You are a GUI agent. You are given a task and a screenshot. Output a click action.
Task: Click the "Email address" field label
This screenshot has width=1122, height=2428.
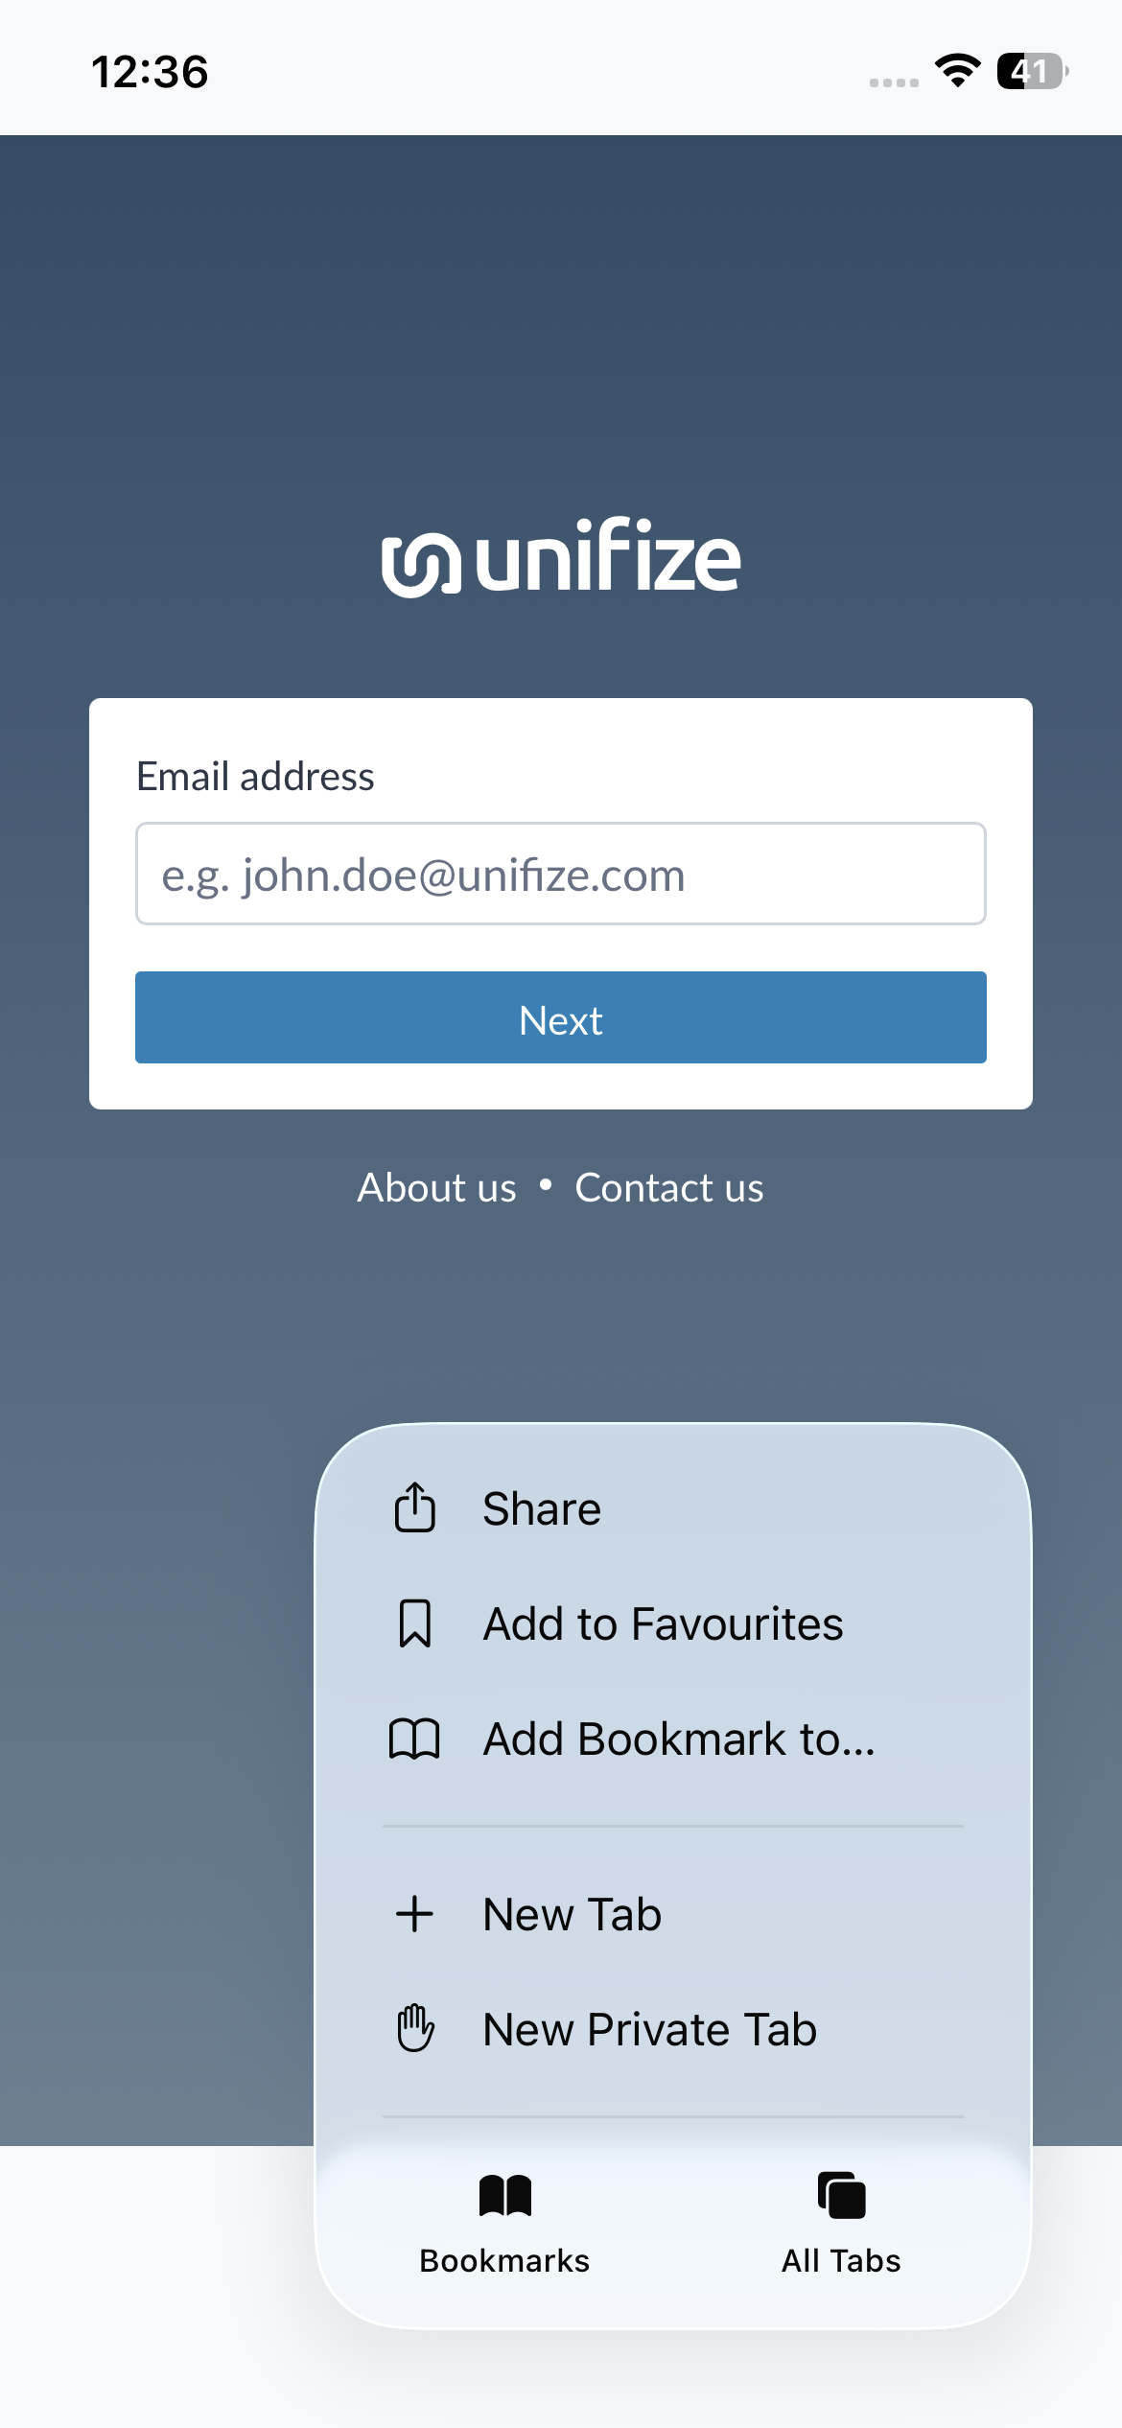(255, 776)
